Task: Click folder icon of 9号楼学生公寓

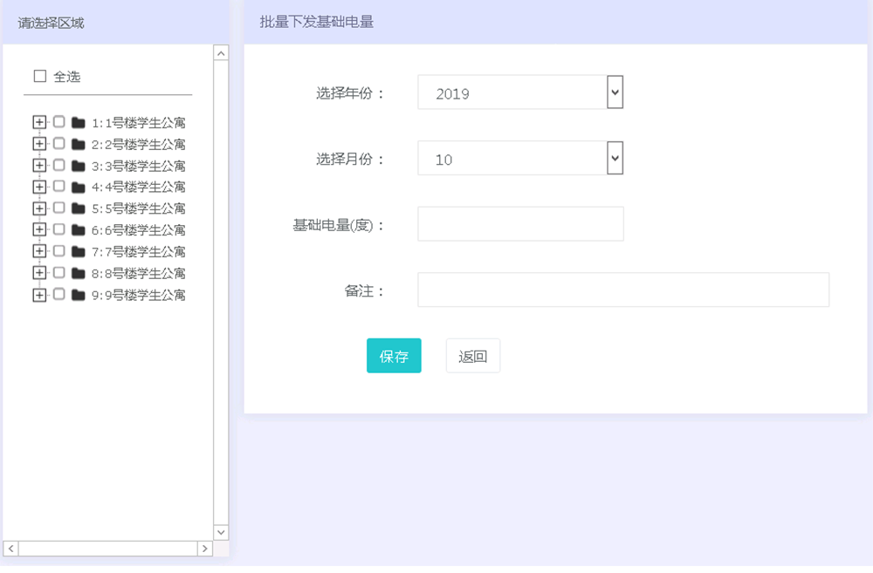Action: click(x=78, y=295)
